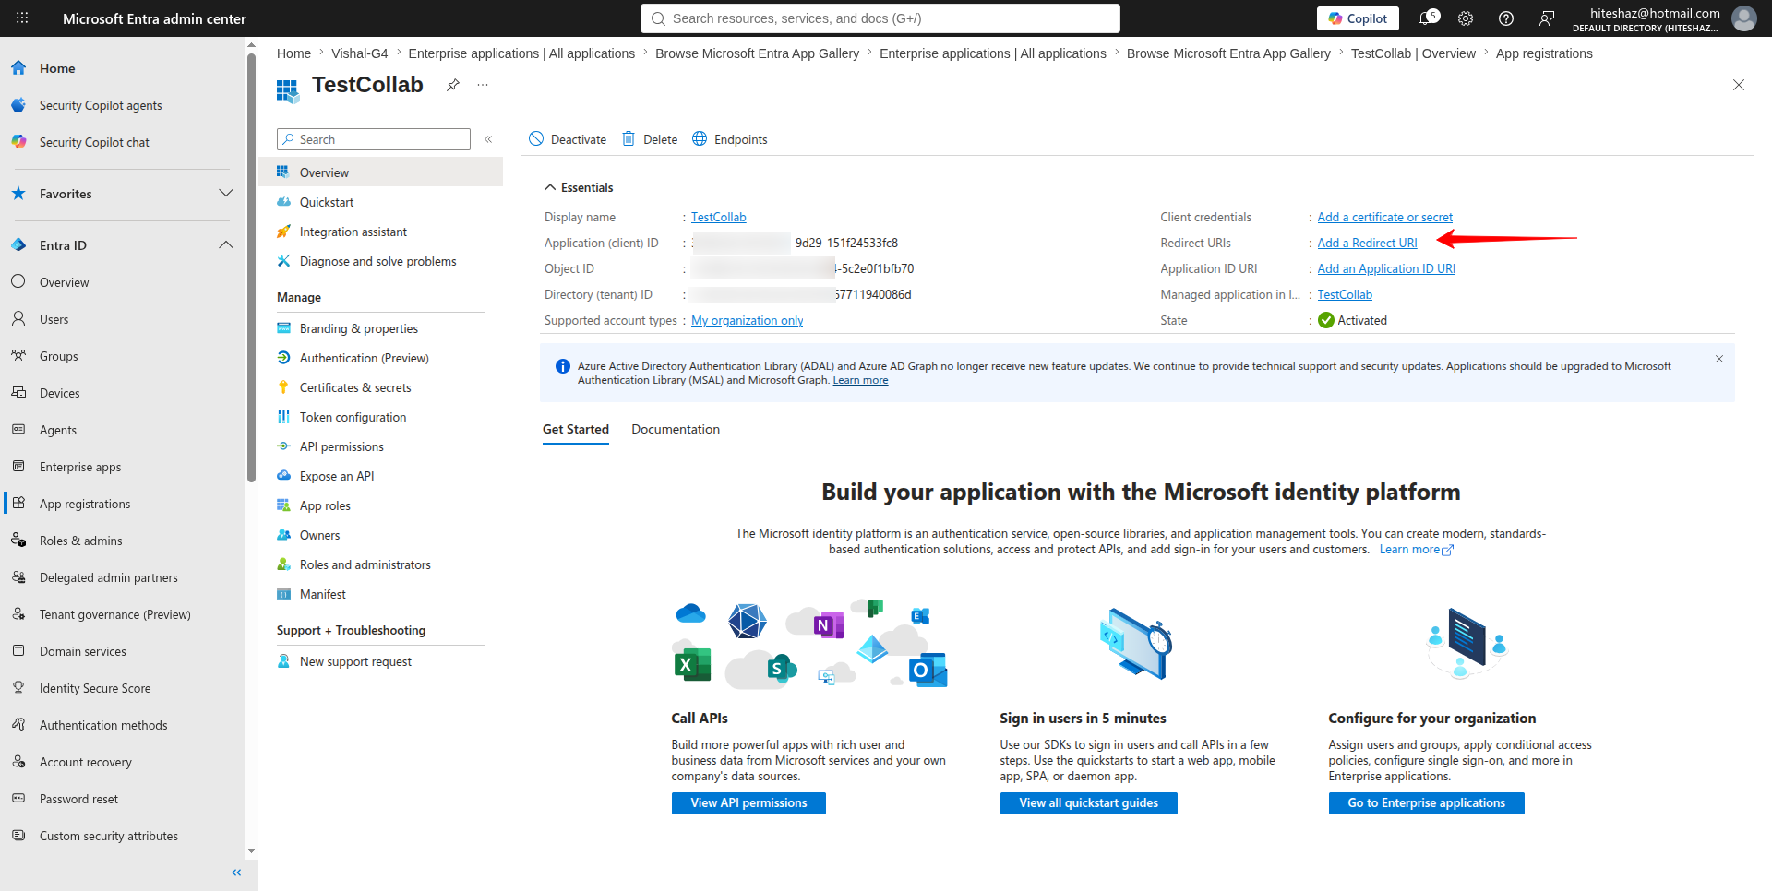The height and width of the screenshot is (891, 1772).
Task: Click Add a certificate or secret link
Action: (1384, 217)
